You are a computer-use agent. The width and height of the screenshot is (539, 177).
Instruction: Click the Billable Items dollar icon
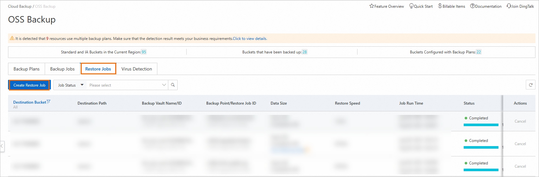click(440, 6)
